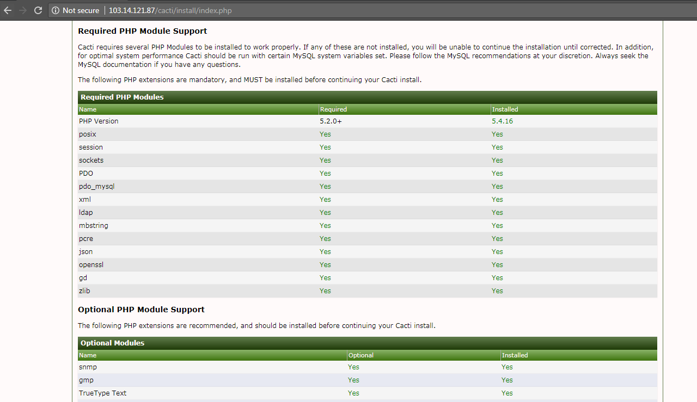Select the 'snmp' optional module row

tap(87, 367)
